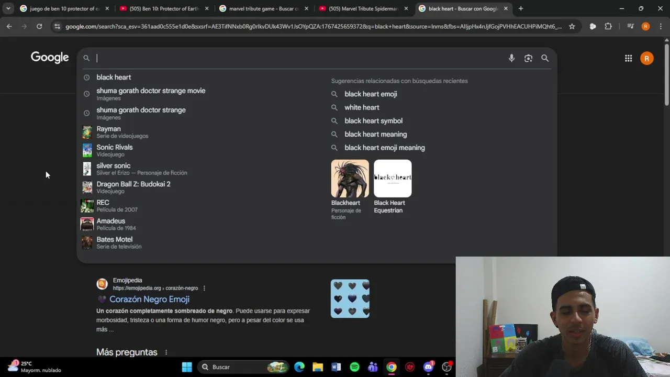Viewport: 670px width, 377px height.
Task: Open the Windows Start menu
Action: coord(187,367)
